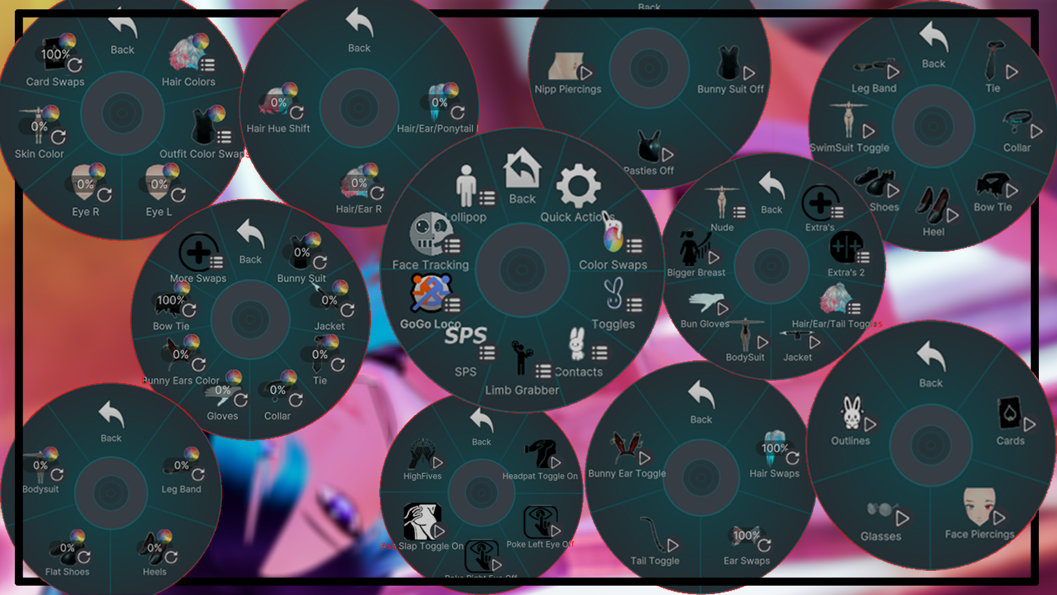Click the Quick Actions gear icon

(578, 186)
